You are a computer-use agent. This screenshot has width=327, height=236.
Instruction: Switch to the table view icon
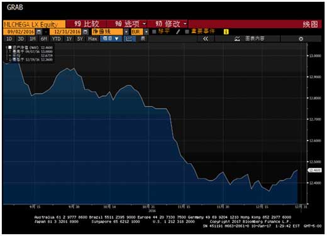click(x=143, y=39)
